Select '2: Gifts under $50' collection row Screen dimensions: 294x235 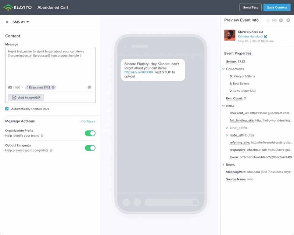click(243, 91)
